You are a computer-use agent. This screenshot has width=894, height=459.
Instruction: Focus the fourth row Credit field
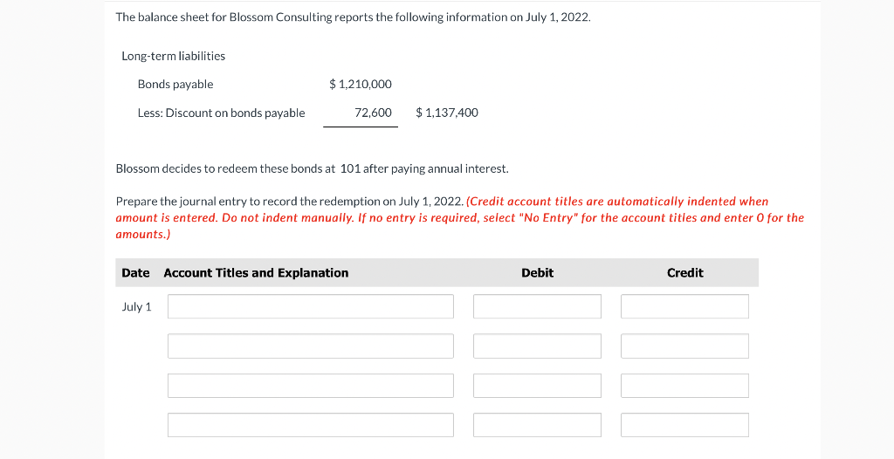click(684, 425)
